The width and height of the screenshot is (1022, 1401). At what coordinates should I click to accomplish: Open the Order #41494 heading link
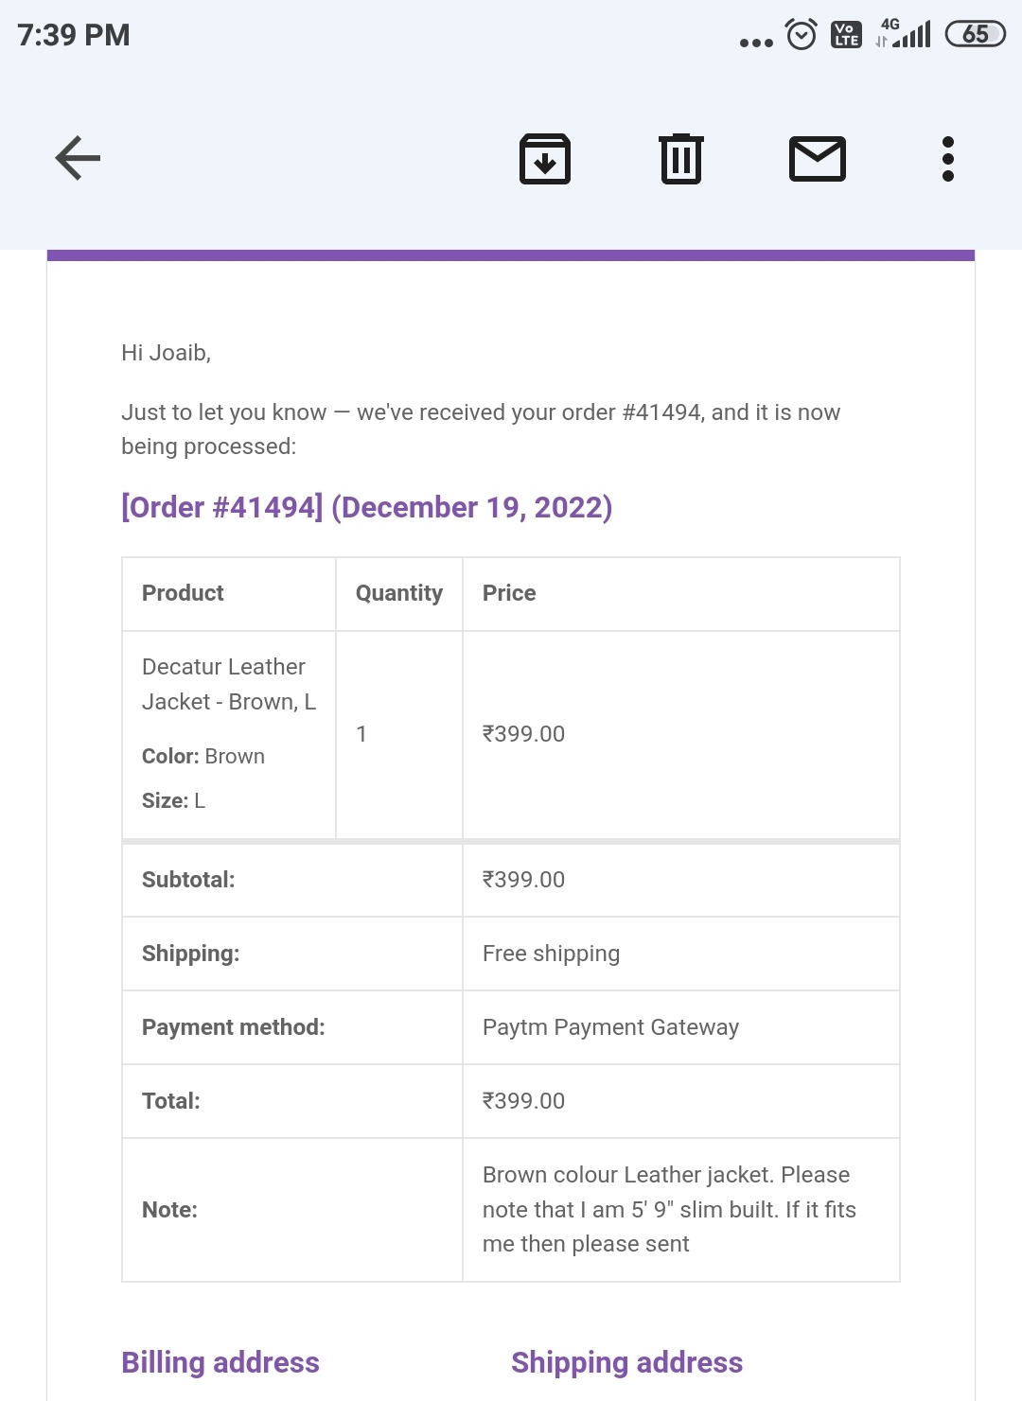[x=367, y=508]
